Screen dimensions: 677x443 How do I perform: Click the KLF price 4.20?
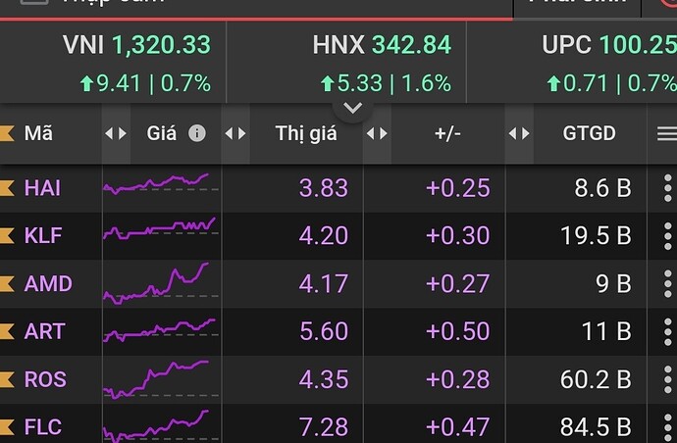pos(324,236)
